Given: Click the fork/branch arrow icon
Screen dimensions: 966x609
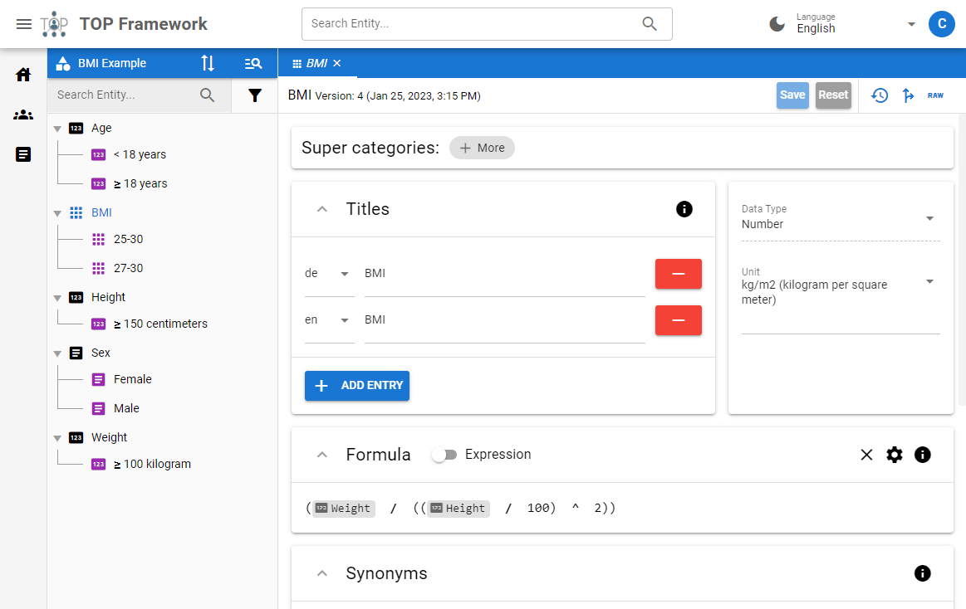Looking at the screenshot, I should pyautogui.click(x=908, y=95).
